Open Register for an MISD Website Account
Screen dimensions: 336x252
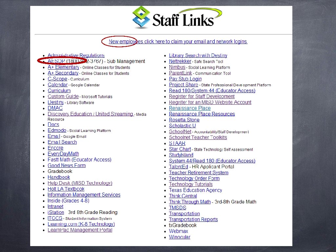[210, 102]
